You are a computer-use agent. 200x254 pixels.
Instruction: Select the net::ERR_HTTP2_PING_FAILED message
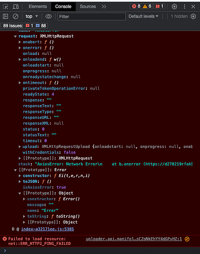pyautogui.click(x=39, y=243)
